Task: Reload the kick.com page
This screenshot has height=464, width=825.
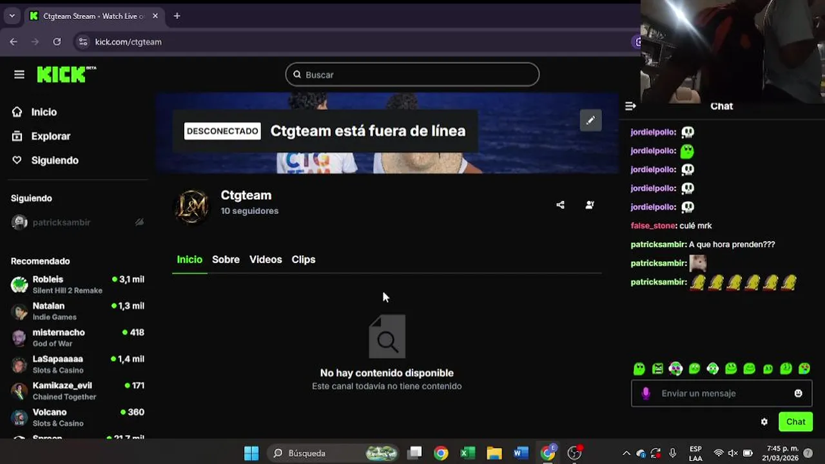Action: [x=57, y=42]
